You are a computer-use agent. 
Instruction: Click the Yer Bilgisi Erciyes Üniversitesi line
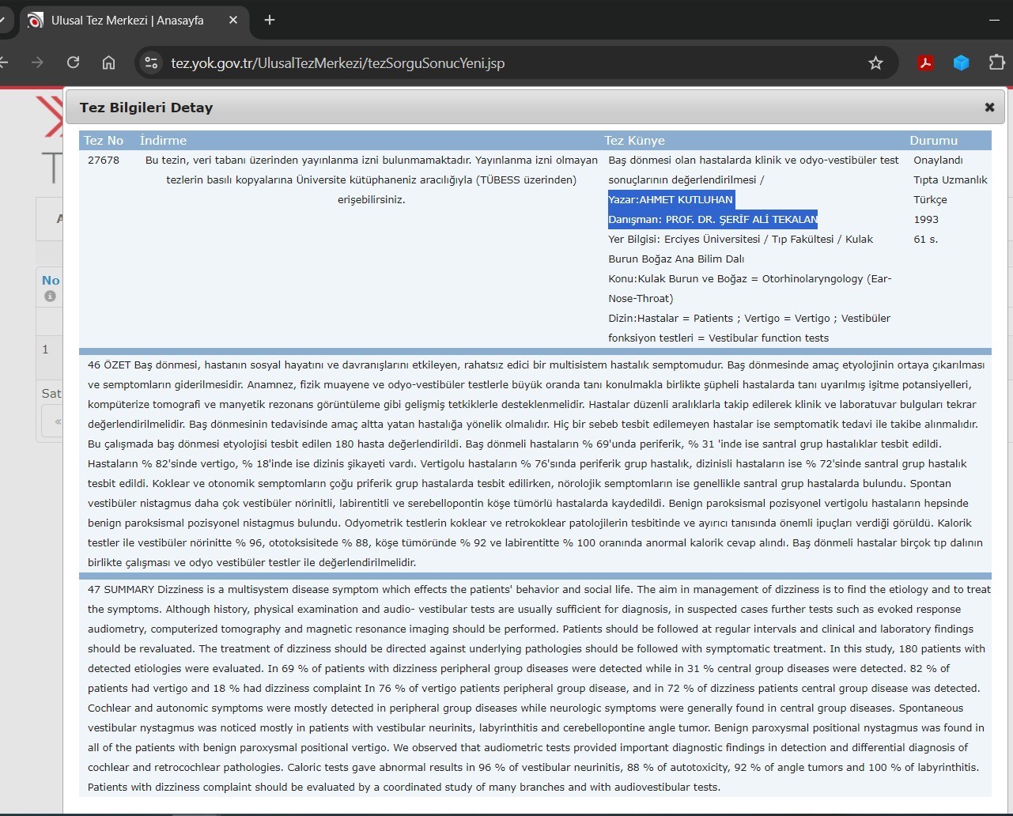(x=740, y=239)
